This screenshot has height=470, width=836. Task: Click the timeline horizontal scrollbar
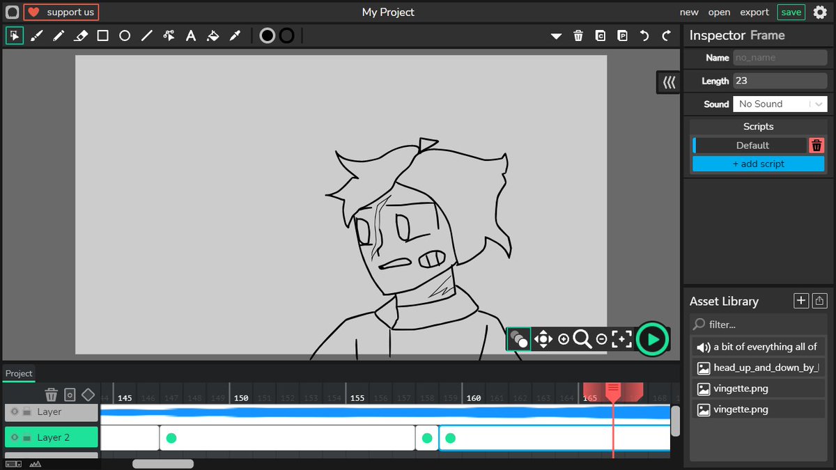(163, 464)
